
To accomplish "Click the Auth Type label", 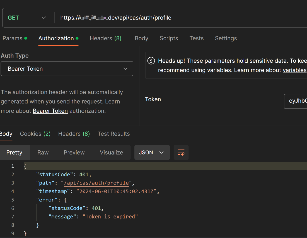I will [x=15, y=56].
